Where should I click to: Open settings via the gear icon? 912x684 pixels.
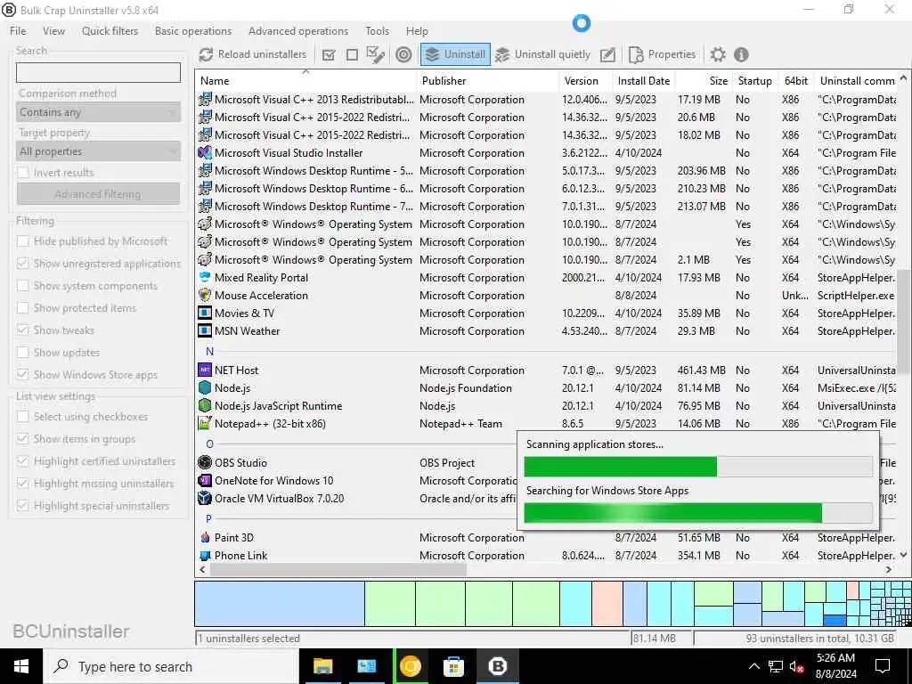tap(718, 54)
